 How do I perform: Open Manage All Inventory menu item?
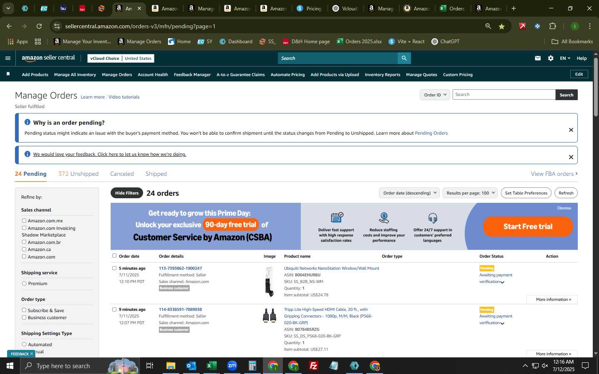coord(75,75)
